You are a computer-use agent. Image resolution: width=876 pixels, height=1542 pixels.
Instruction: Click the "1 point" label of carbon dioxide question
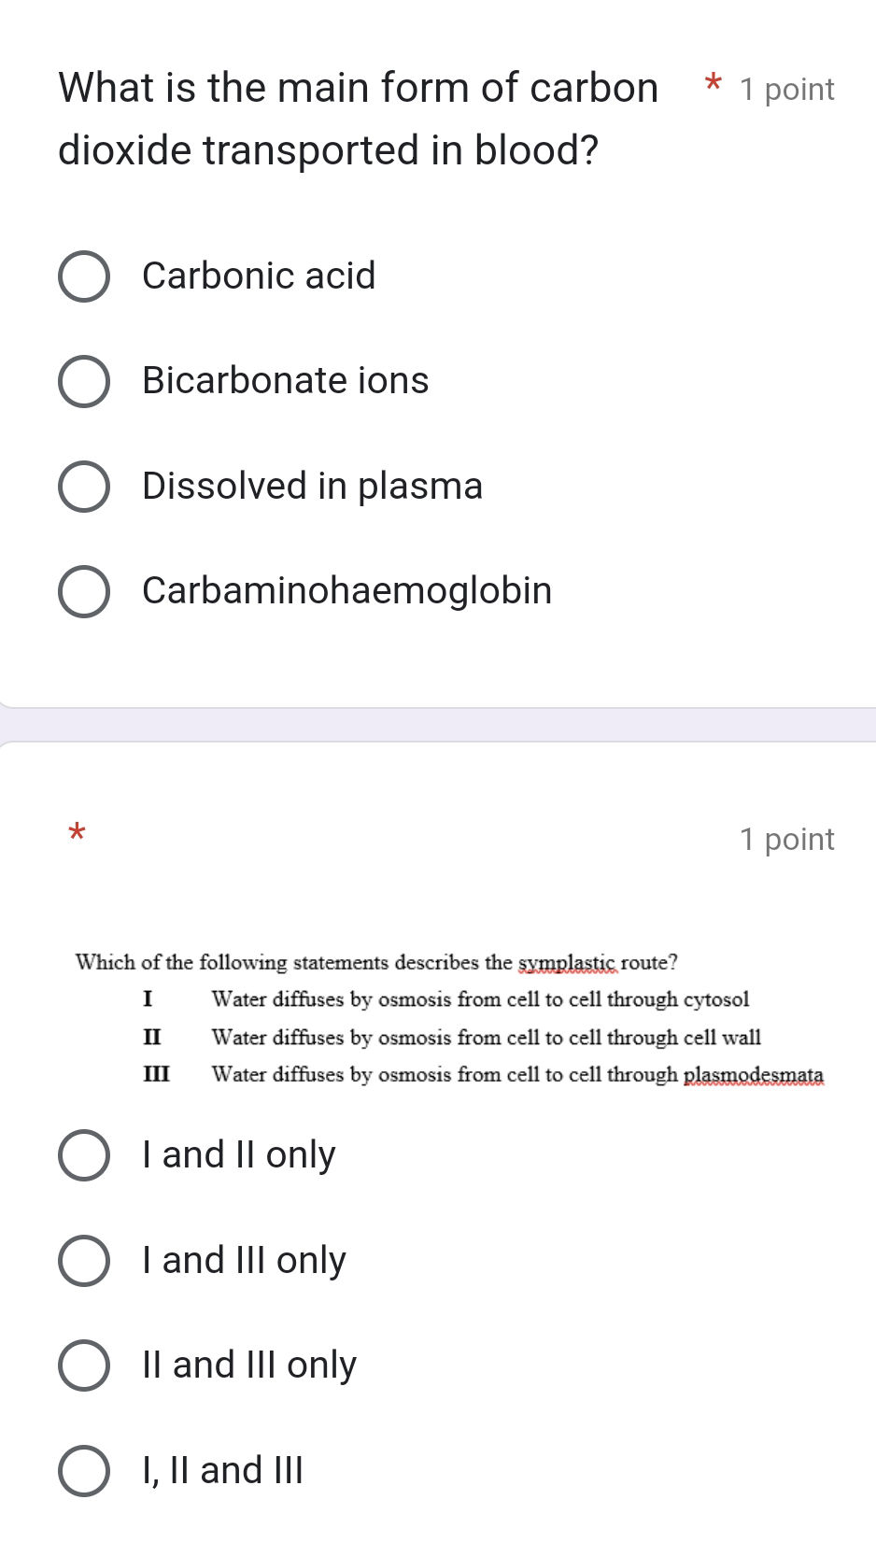tap(786, 90)
